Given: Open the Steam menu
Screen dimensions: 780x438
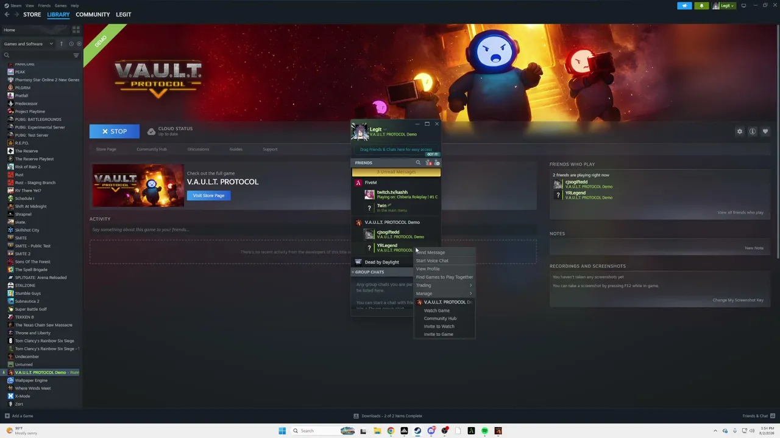Looking at the screenshot, I should click(x=16, y=5).
